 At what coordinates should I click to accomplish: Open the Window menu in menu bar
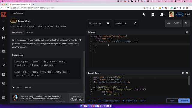click(51, 1)
